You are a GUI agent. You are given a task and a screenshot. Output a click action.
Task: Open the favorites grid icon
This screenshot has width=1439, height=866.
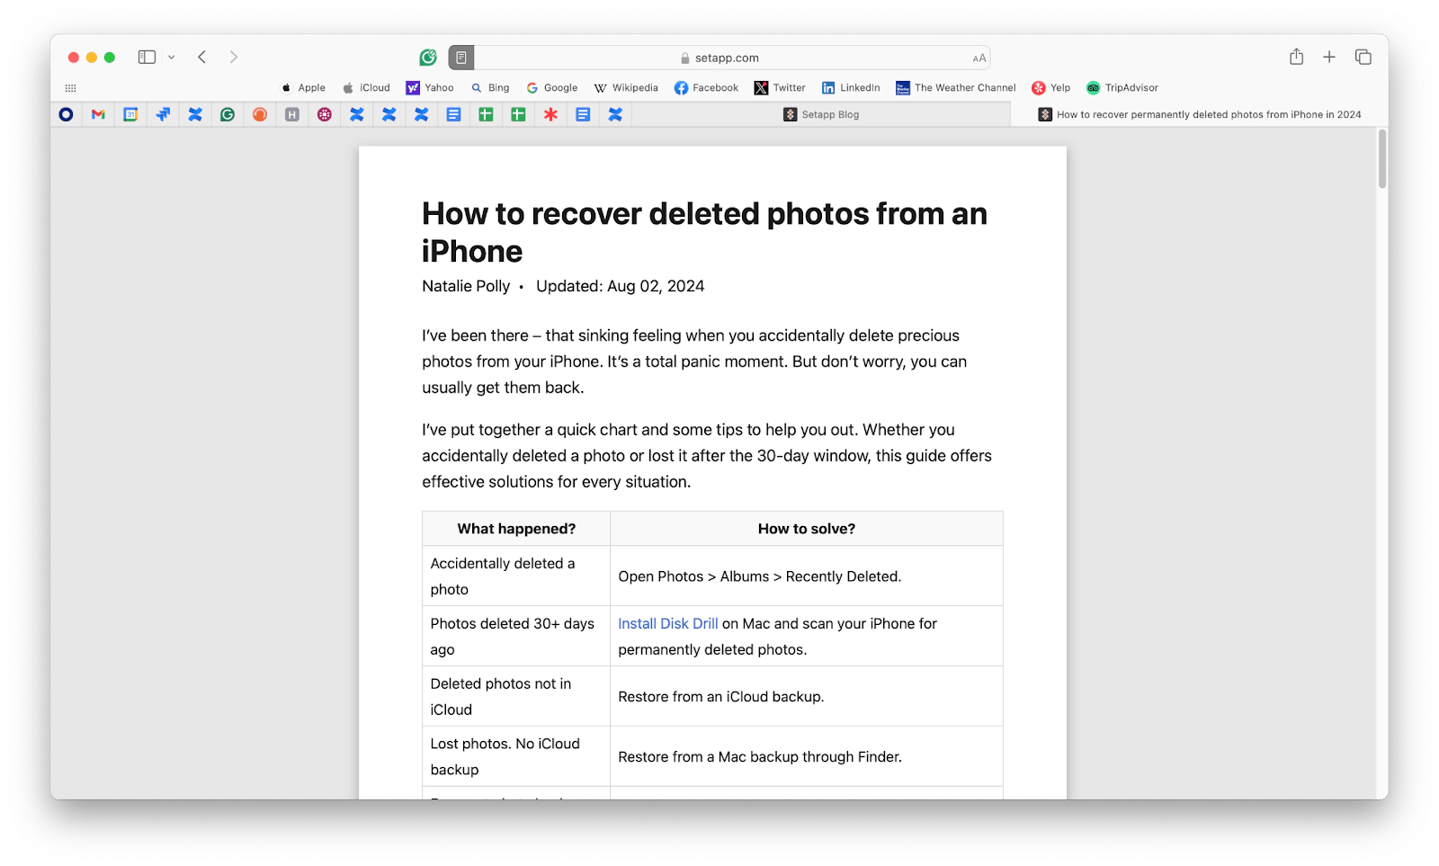pyautogui.click(x=71, y=88)
